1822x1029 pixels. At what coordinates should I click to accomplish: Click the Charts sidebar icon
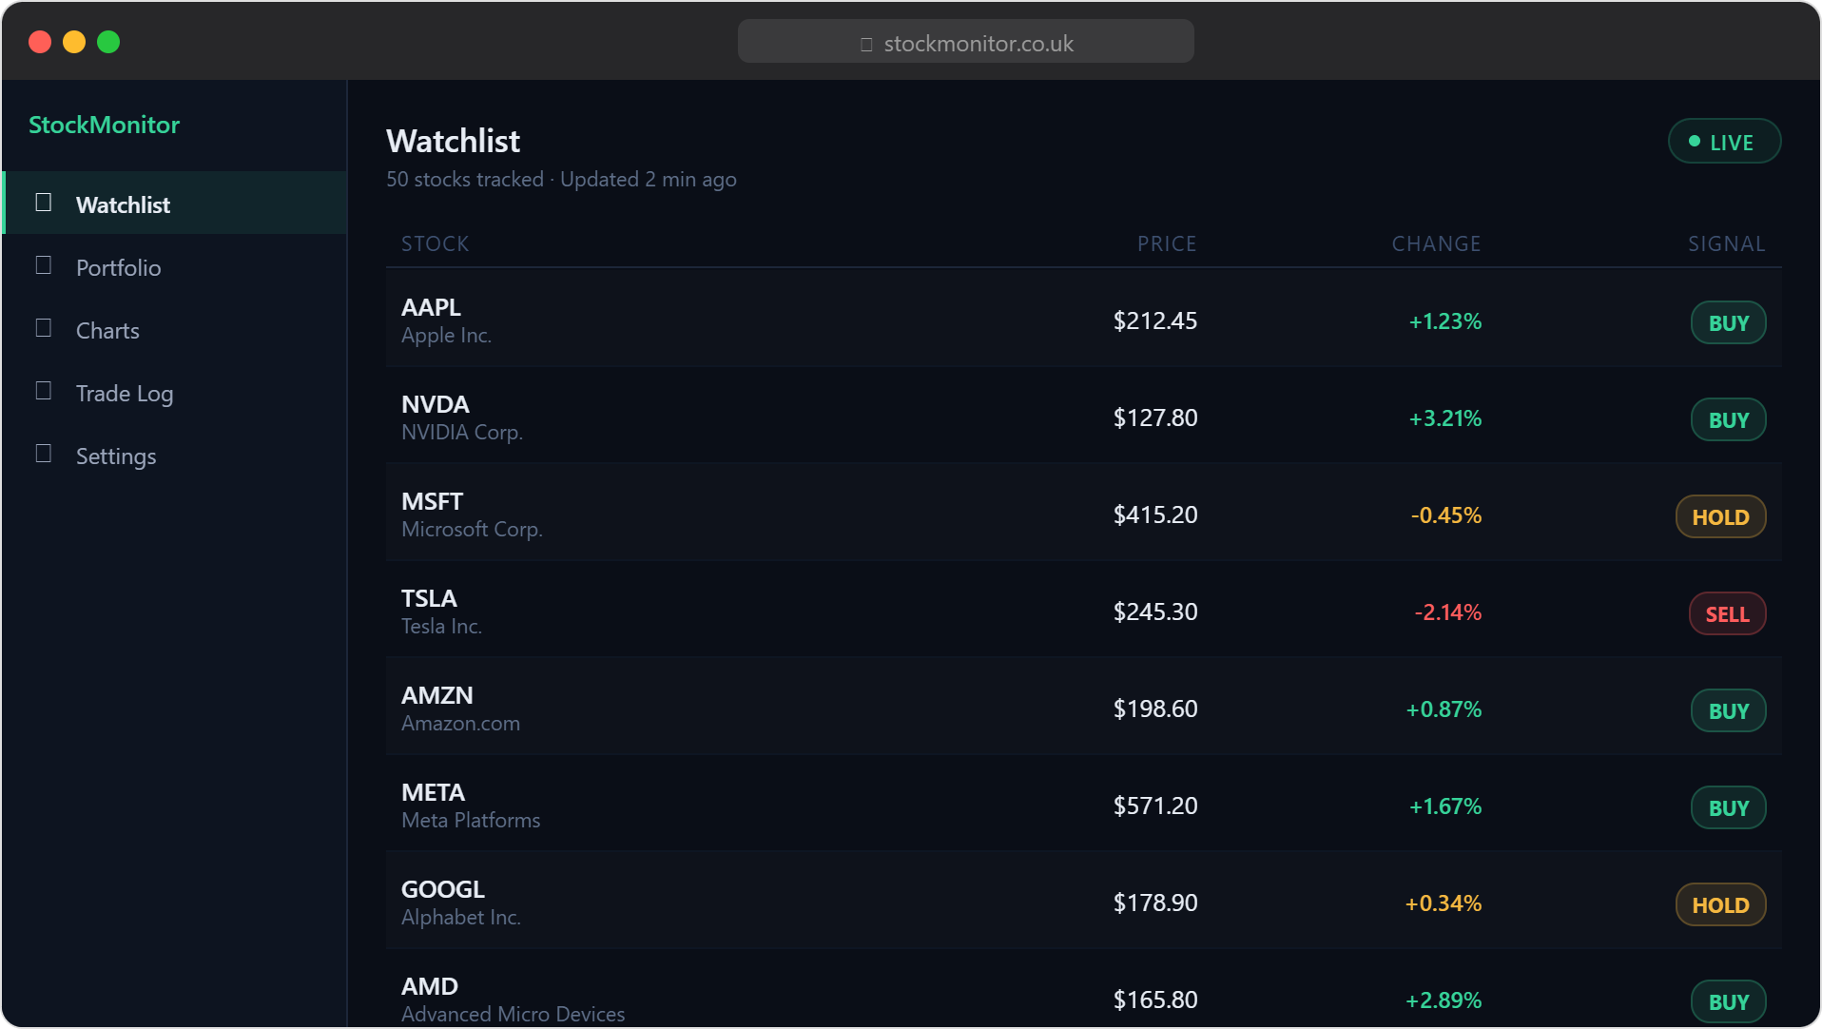click(x=44, y=328)
